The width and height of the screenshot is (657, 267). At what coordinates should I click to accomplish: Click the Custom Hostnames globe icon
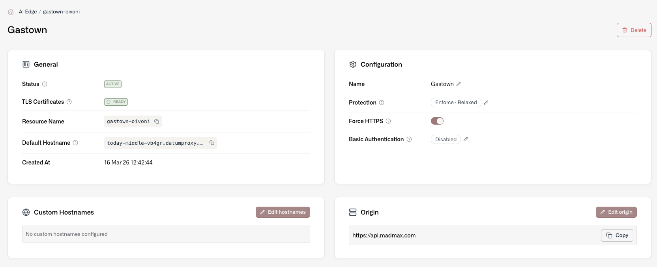pyautogui.click(x=26, y=212)
